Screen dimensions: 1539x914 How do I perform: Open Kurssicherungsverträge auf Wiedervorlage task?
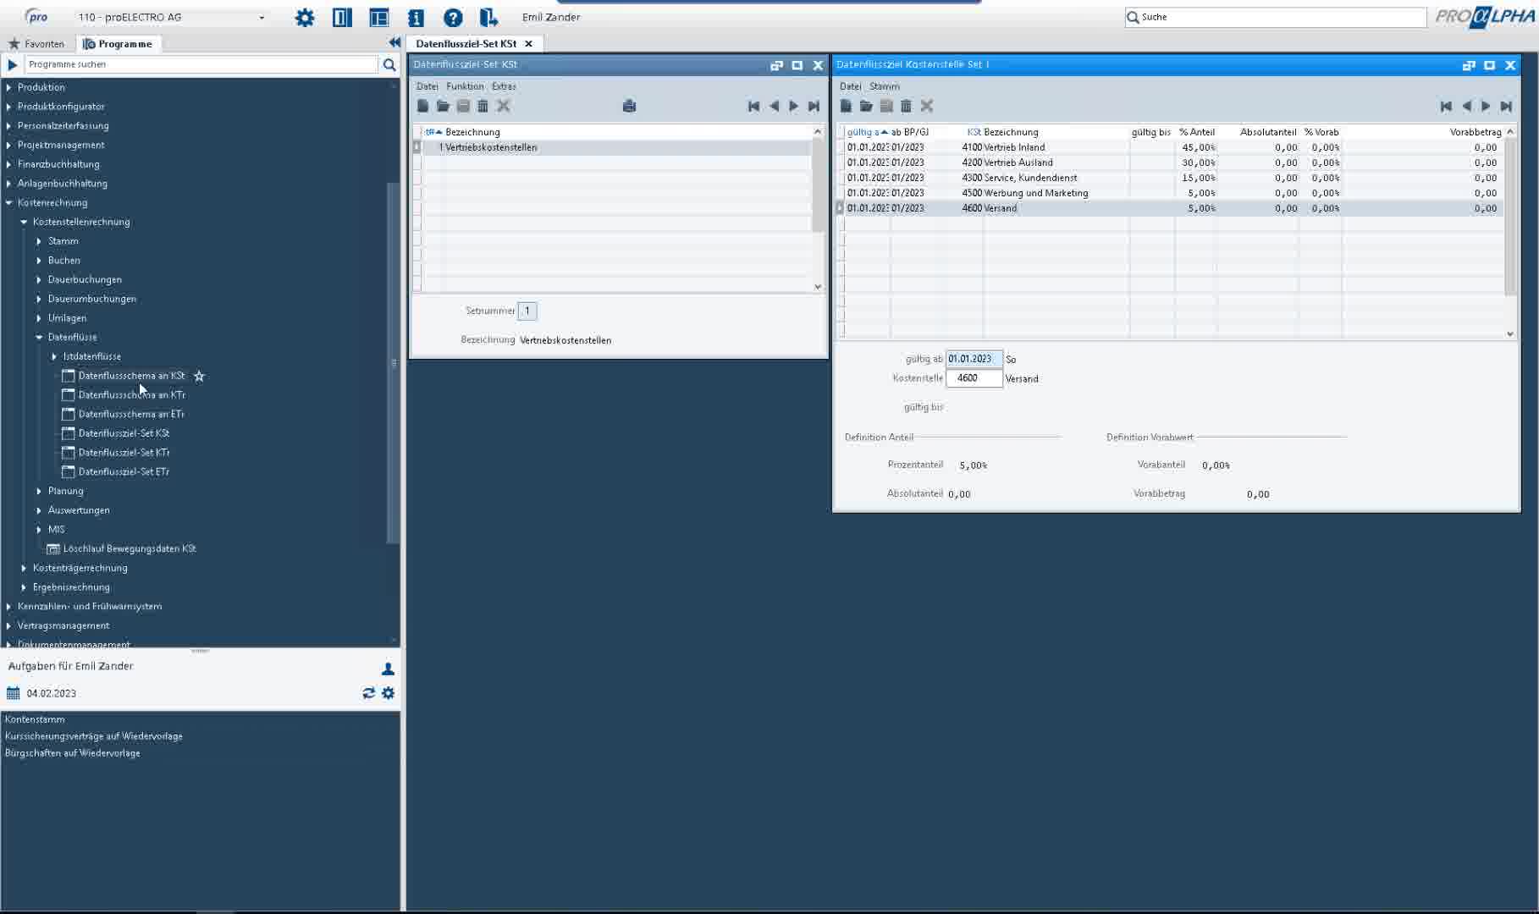tap(94, 736)
